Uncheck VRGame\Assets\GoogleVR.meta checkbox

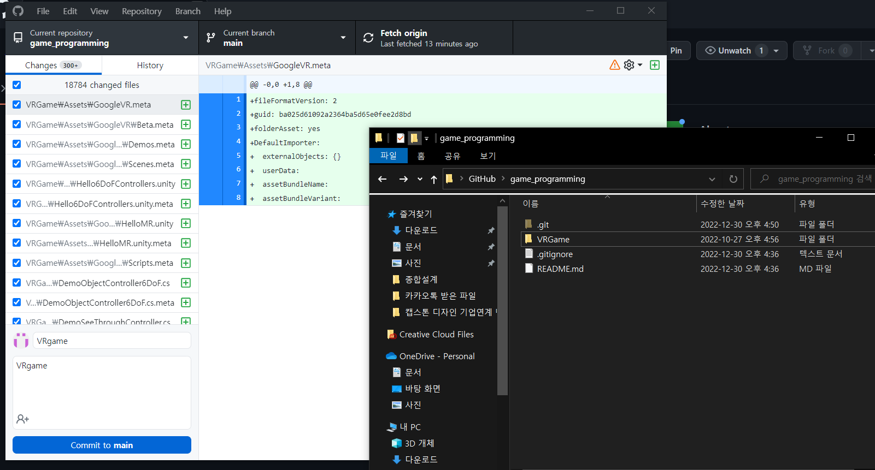(x=16, y=104)
